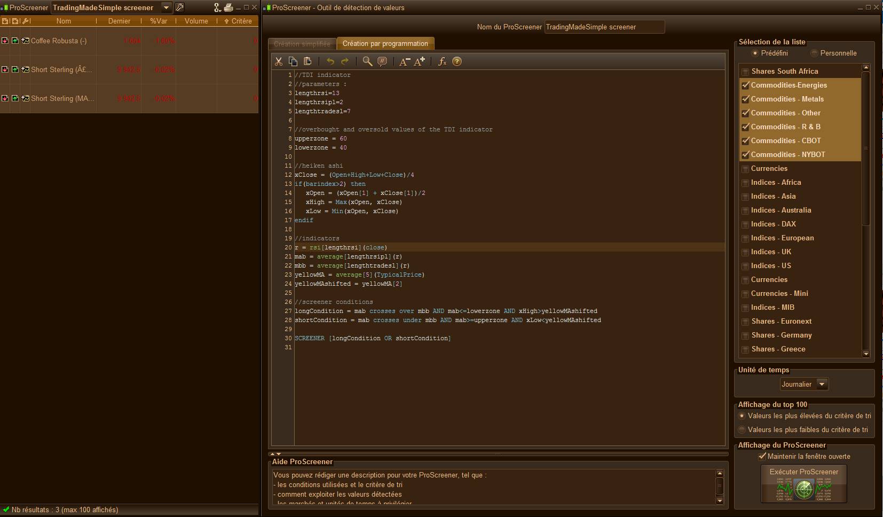Enable the Indices - DAX checkbox

click(746, 224)
